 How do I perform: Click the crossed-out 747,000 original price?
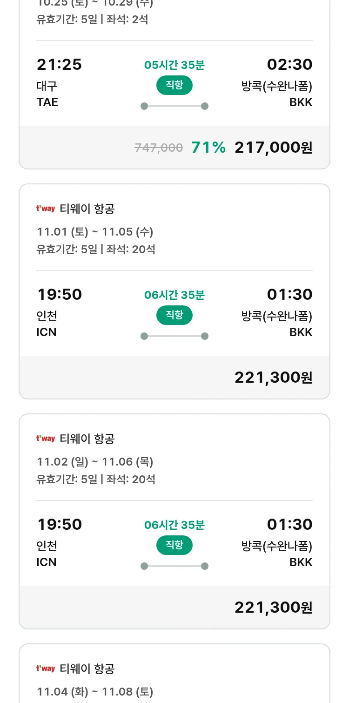coord(159,148)
